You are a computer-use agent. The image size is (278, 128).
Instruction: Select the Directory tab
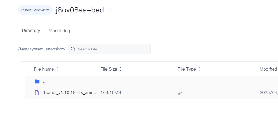click(31, 30)
